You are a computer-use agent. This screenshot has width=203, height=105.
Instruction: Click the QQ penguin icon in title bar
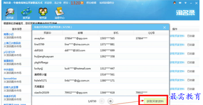(x=175, y=3)
